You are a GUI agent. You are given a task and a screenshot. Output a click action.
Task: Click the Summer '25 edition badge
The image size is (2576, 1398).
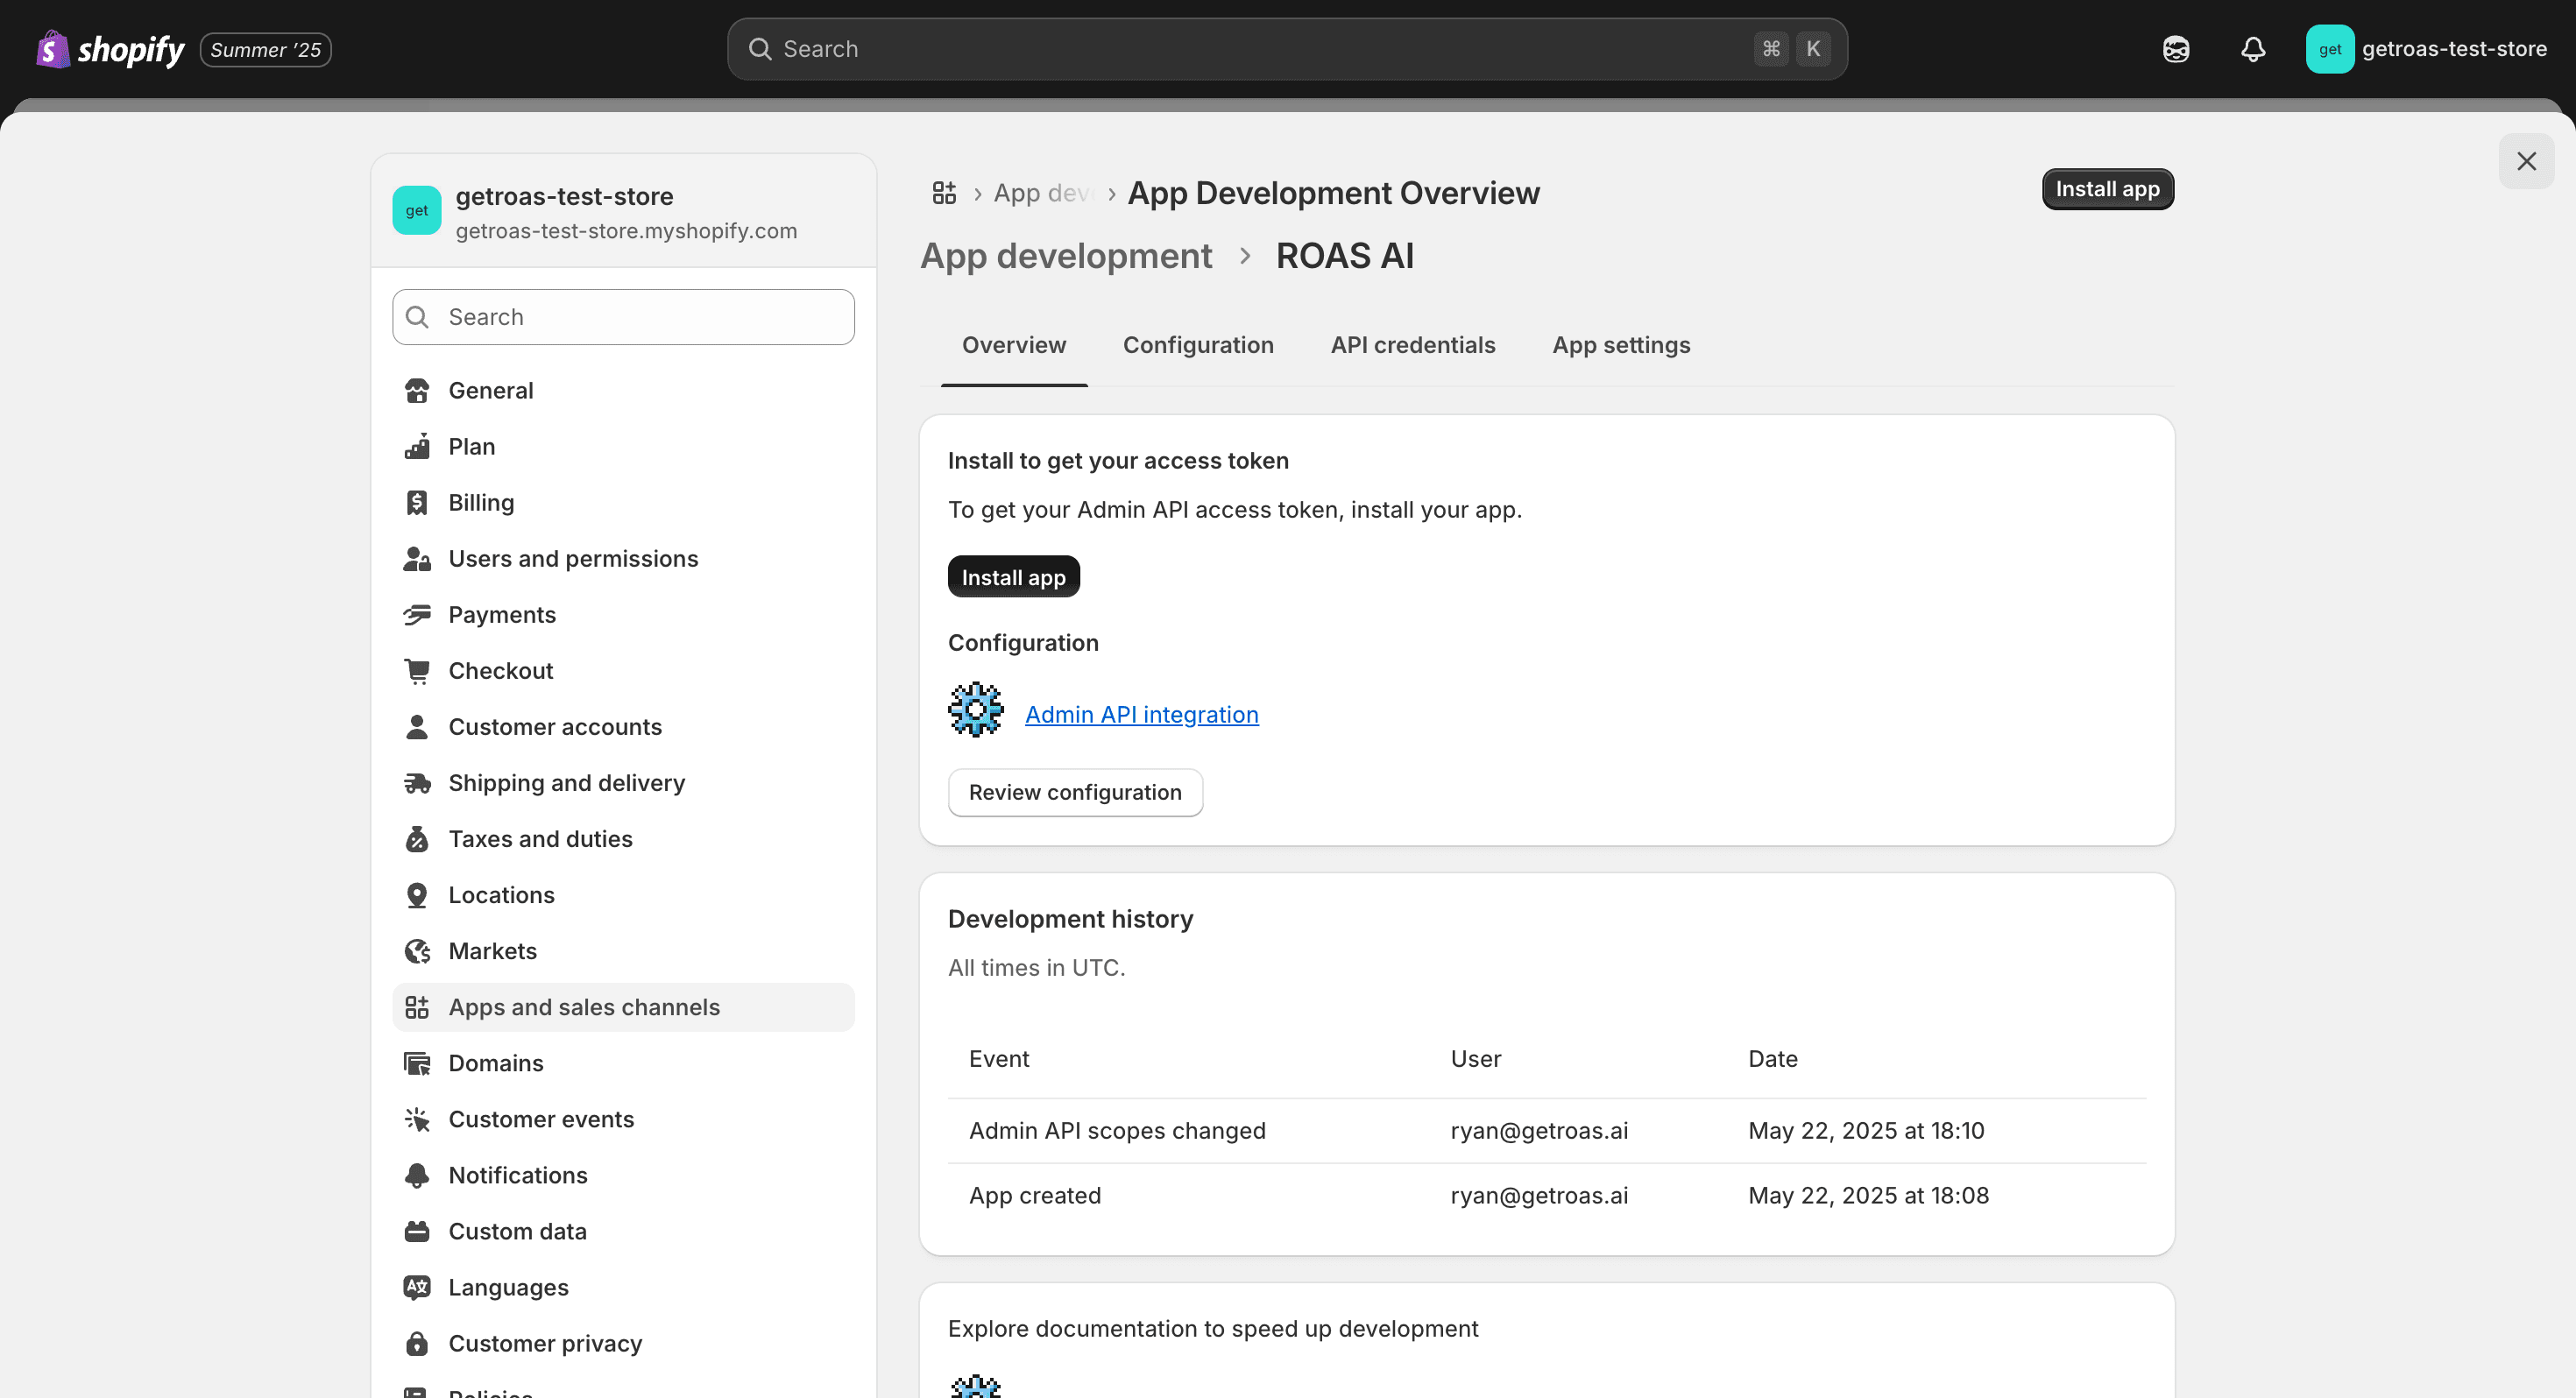tap(265, 49)
